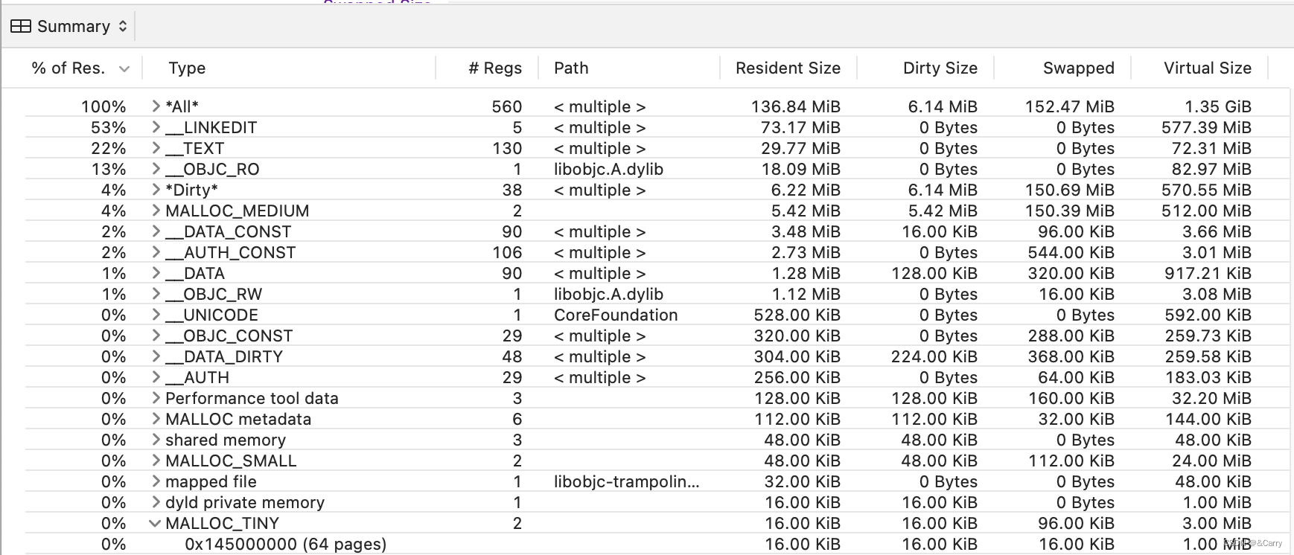Click the 53% of resident value
Image resolution: width=1294 pixels, height=555 pixels.
click(109, 127)
